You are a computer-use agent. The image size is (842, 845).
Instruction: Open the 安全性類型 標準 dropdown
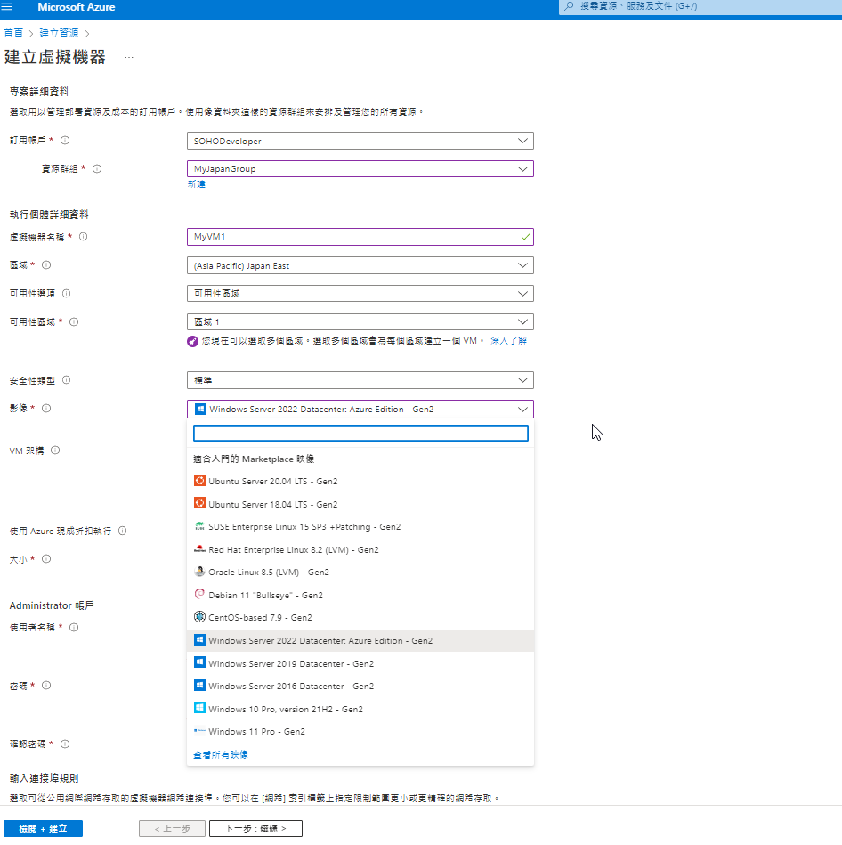tap(360, 380)
